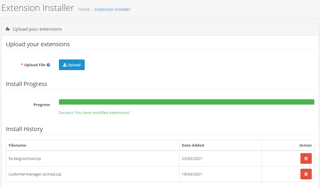Click the date 23/03/2021
This screenshot has height=187, width=320.
pyautogui.click(x=192, y=158)
